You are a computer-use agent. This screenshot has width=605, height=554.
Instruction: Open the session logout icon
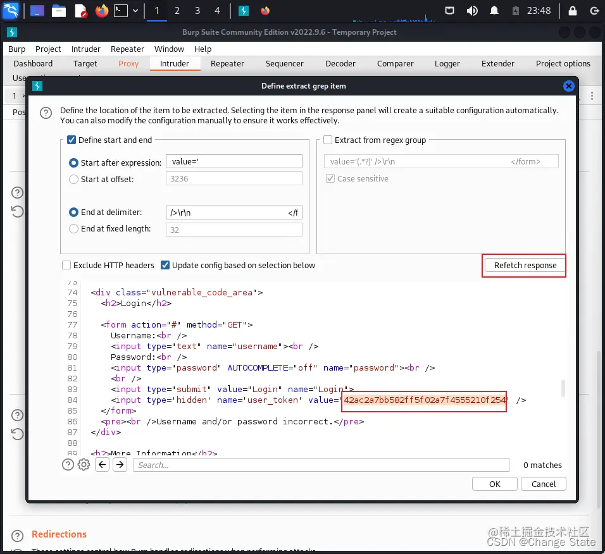tap(595, 11)
